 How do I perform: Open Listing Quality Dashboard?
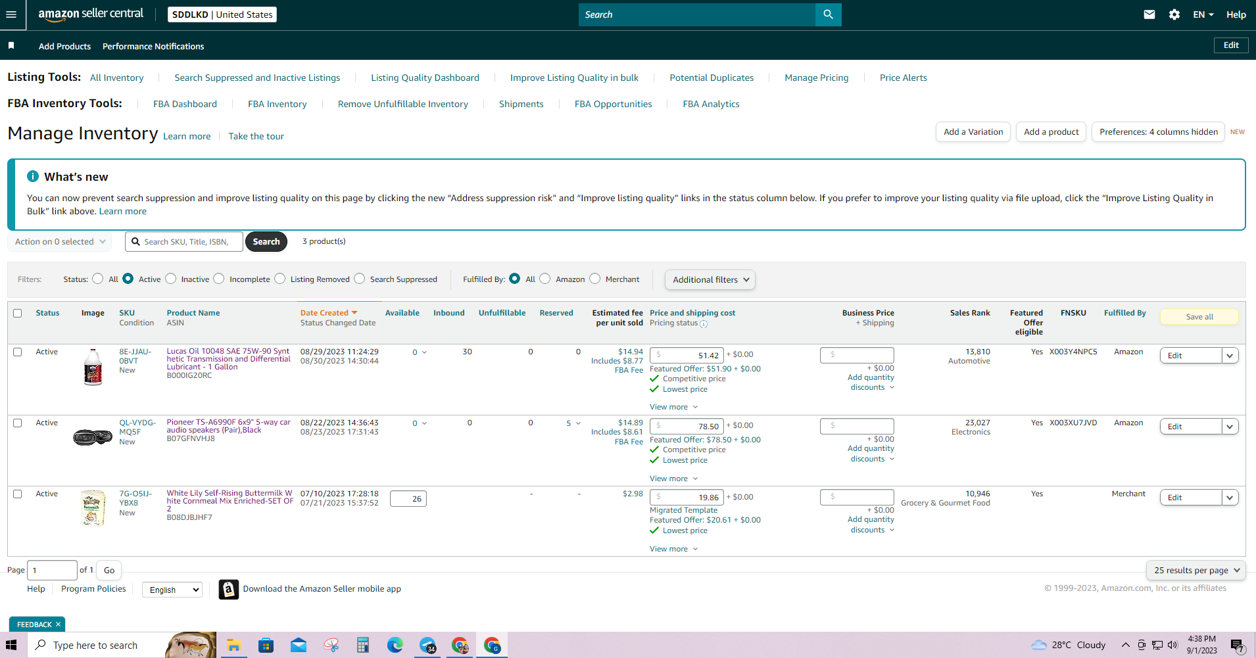click(425, 78)
